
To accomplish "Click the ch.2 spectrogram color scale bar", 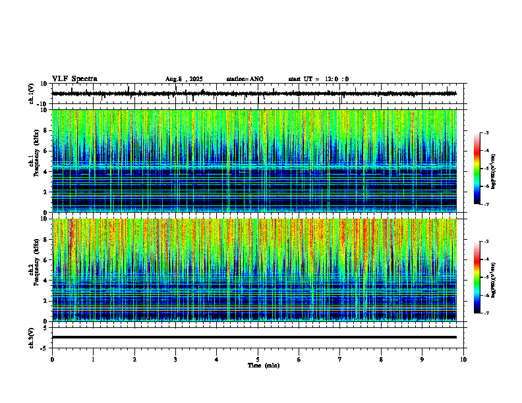I will pyautogui.click(x=477, y=277).
